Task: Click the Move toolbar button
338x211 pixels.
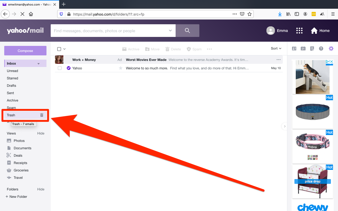Action: (x=152, y=49)
